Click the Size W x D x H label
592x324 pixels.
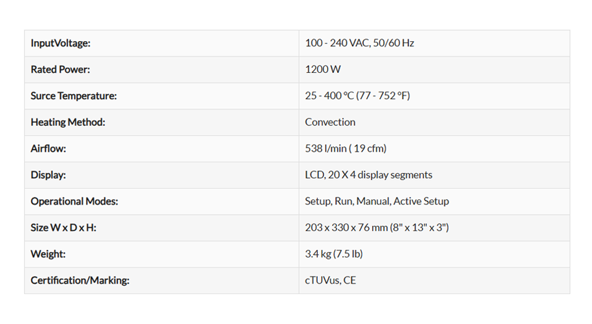(x=64, y=227)
